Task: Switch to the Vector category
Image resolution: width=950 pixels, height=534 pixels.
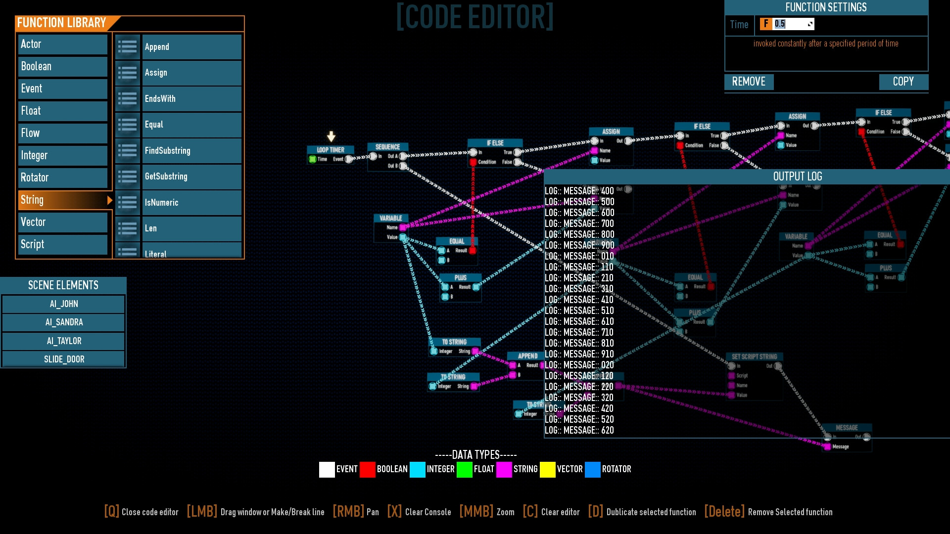Action: (x=63, y=222)
